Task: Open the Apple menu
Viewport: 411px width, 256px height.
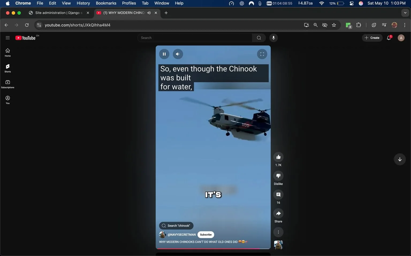Action: [7, 3]
